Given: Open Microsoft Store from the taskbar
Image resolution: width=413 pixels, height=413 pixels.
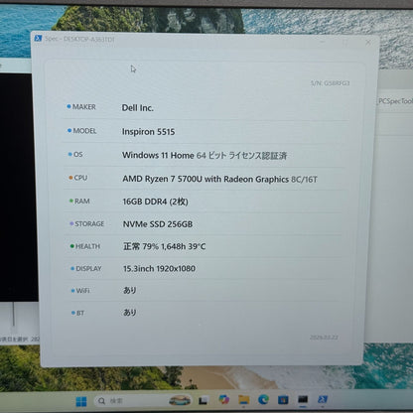Looking at the screenshot, I should (x=283, y=399).
